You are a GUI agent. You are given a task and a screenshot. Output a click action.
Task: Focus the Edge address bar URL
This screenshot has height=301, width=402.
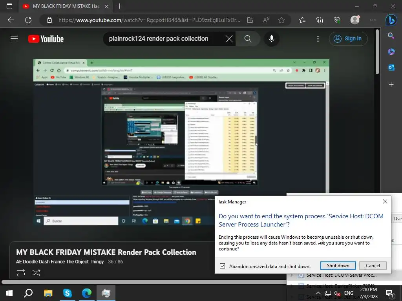[x=149, y=20]
